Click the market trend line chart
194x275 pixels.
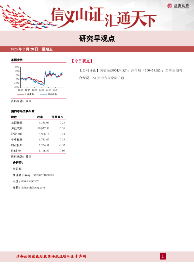tap(38, 79)
